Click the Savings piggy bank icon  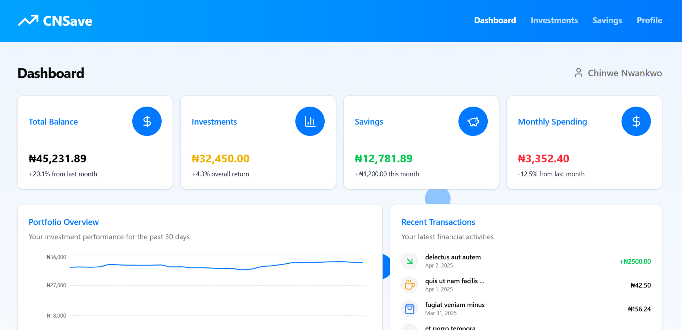tap(473, 121)
